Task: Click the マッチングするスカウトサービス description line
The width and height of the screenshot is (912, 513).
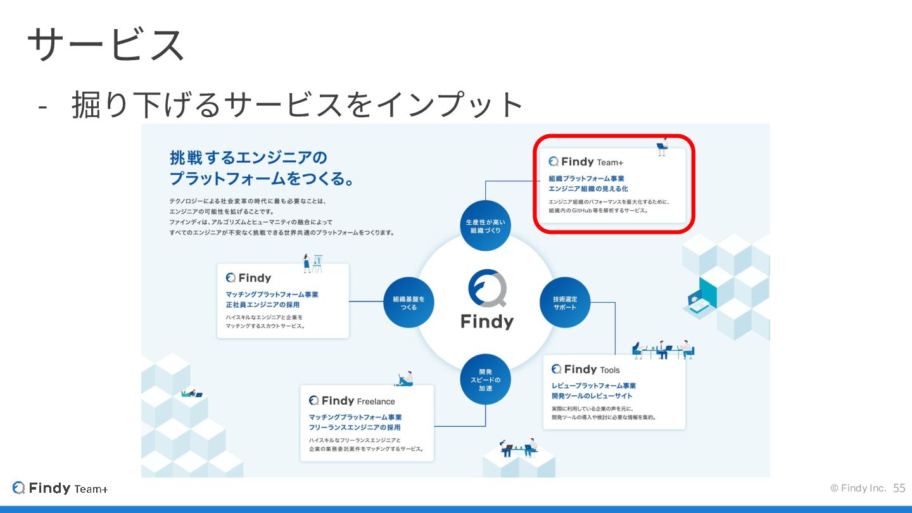Action: coord(266,326)
